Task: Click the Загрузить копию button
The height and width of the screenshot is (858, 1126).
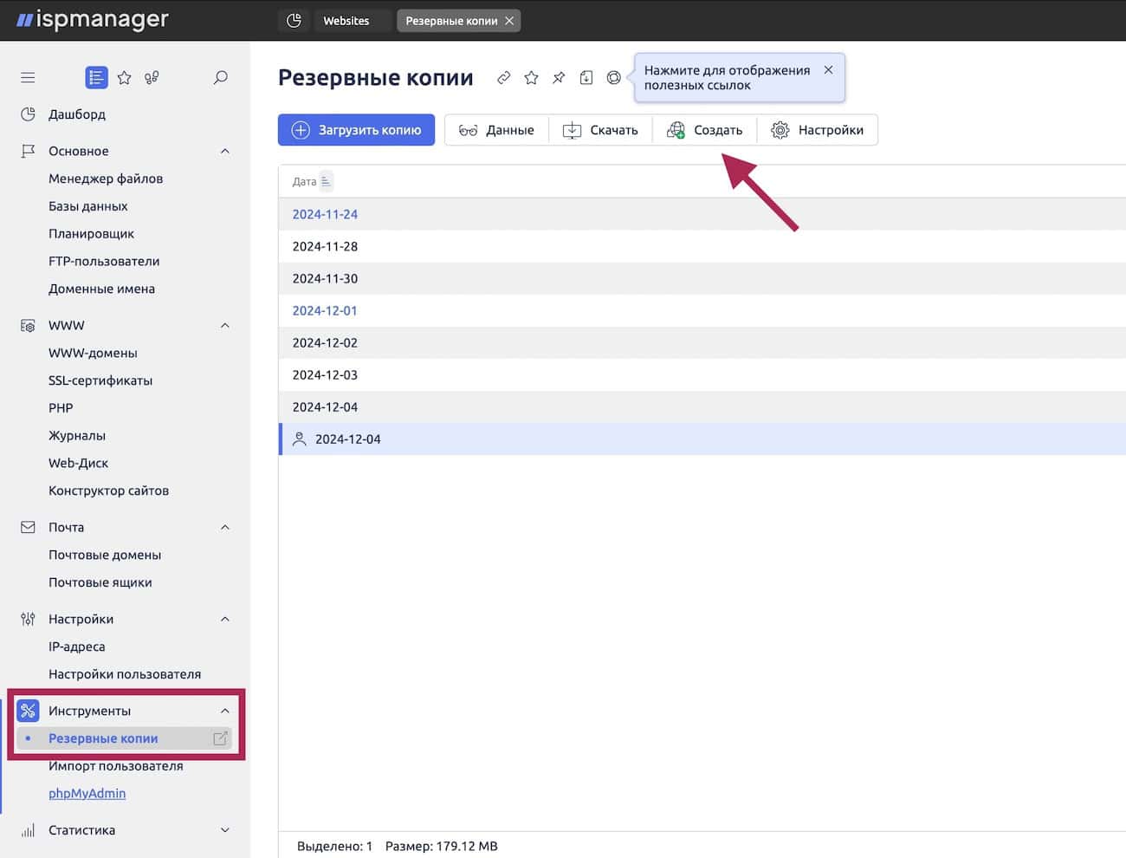Action: pos(356,130)
